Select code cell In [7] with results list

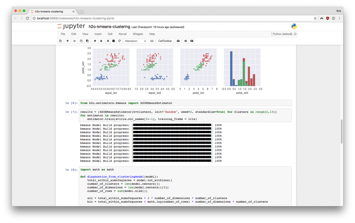coord(185,115)
